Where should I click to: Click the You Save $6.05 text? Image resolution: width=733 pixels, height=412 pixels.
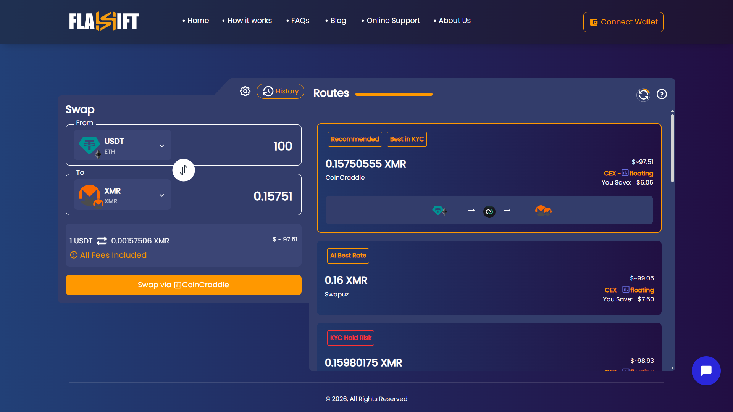tap(627, 183)
